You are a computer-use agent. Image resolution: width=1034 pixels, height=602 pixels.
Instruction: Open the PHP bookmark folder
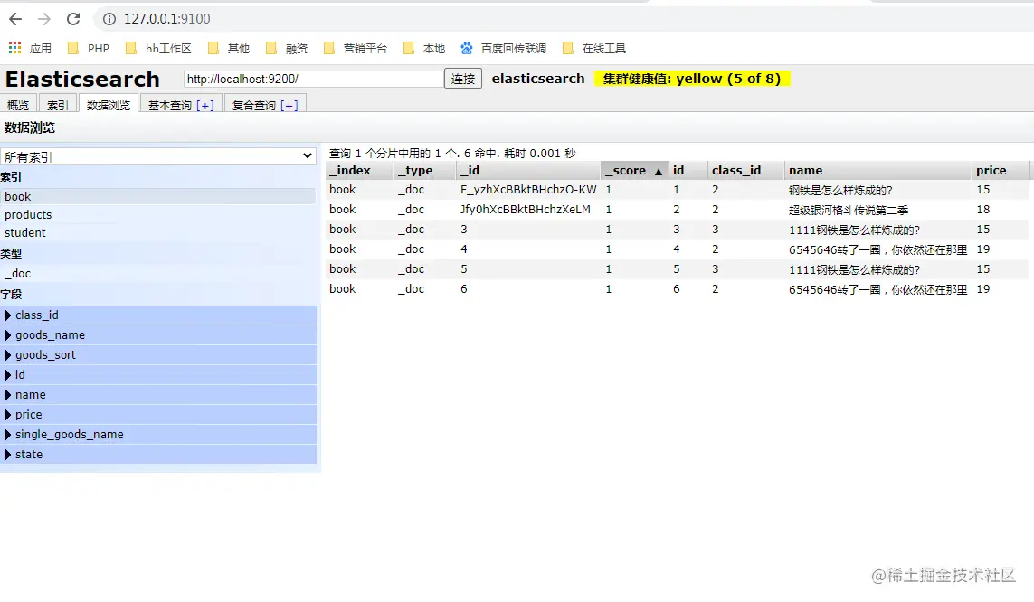pyautogui.click(x=89, y=48)
